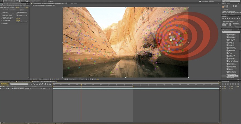Select the Puppet Pin tool
The width and height of the screenshot is (241, 124).
coord(35,1)
